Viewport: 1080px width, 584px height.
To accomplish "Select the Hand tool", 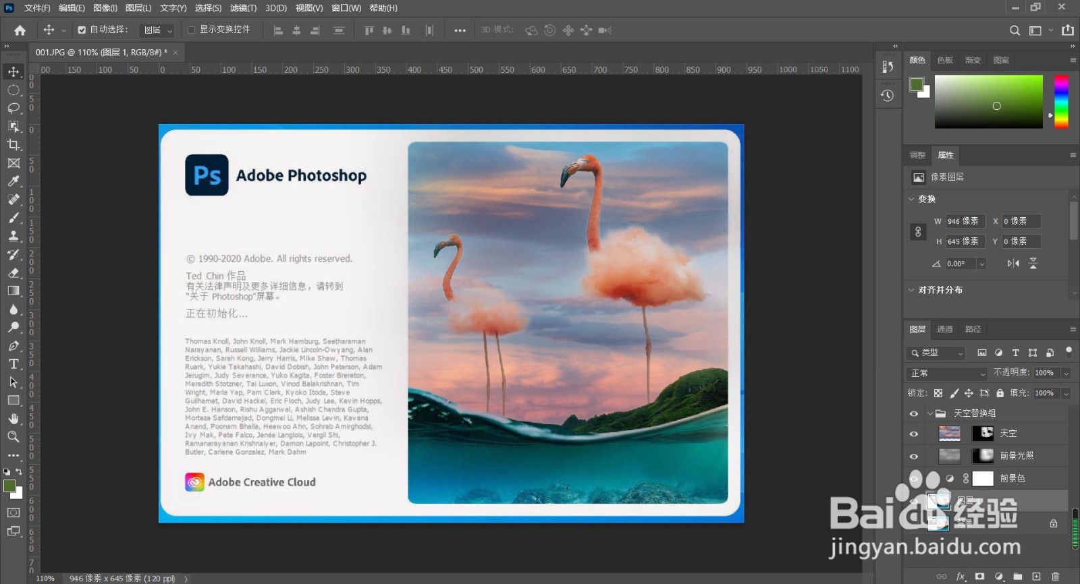I will tap(13, 418).
